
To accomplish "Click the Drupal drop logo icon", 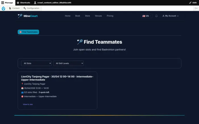I will click(3, 8).
